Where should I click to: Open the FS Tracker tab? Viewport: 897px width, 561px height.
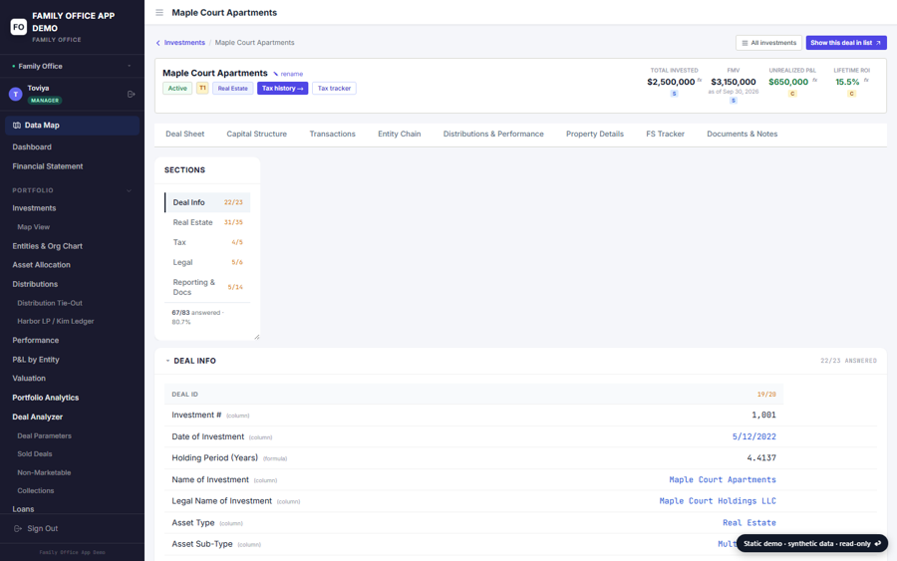tap(666, 134)
